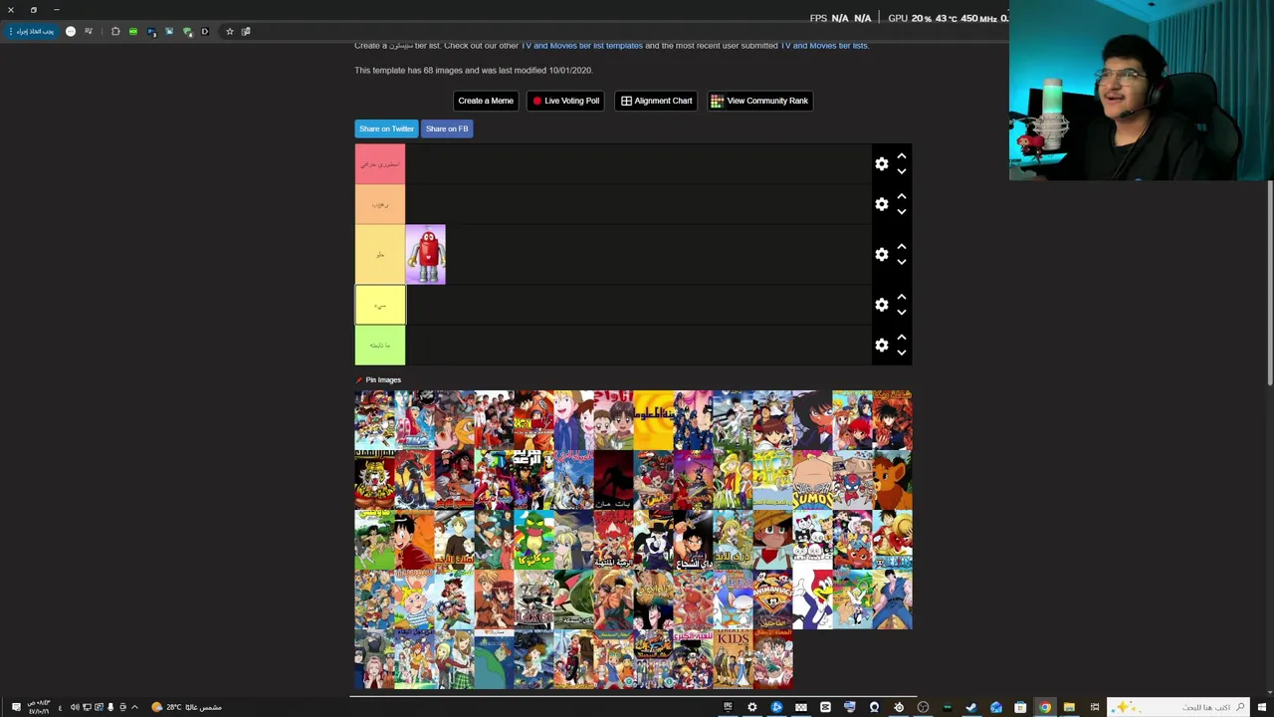Viewport: 1274px width, 717px height.
Task: Move the green tier row up
Action: pyautogui.click(x=902, y=338)
